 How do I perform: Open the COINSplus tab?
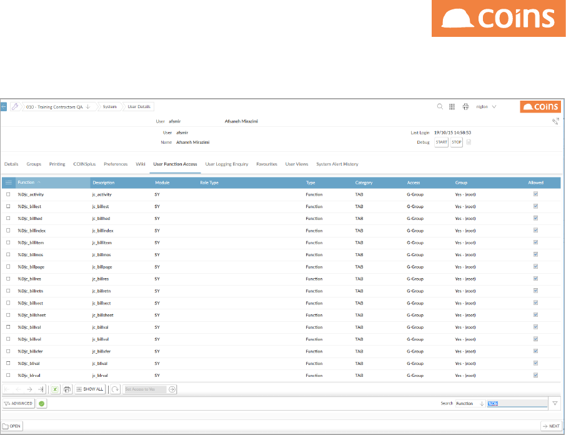(x=84, y=164)
